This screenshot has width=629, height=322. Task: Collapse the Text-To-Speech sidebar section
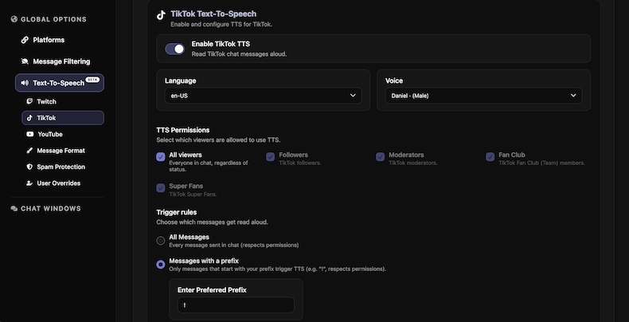pyautogui.click(x=60, y=83)
